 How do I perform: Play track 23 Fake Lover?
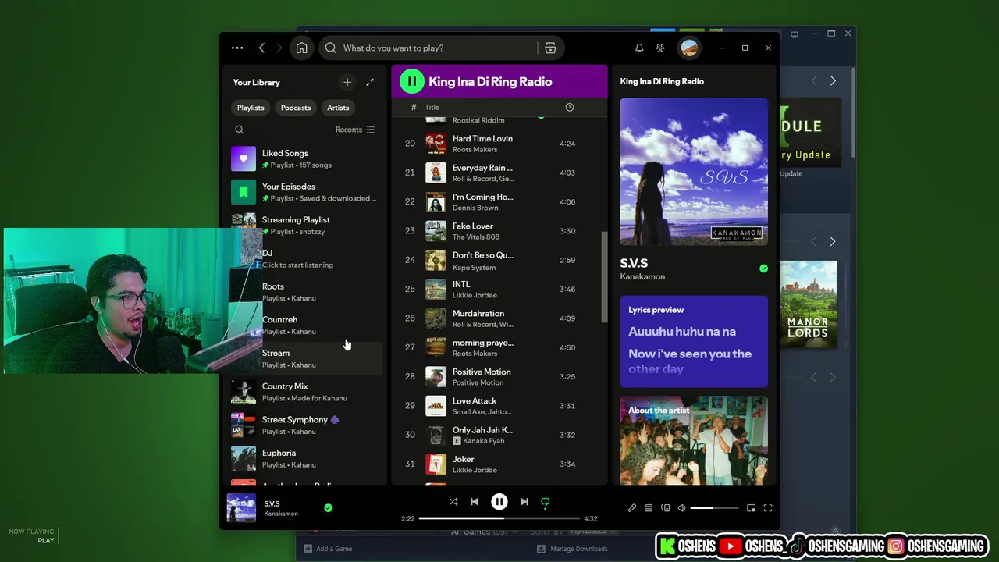point(499,231)
